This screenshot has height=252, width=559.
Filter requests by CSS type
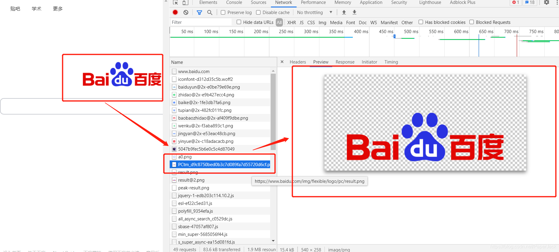[311, 22]
